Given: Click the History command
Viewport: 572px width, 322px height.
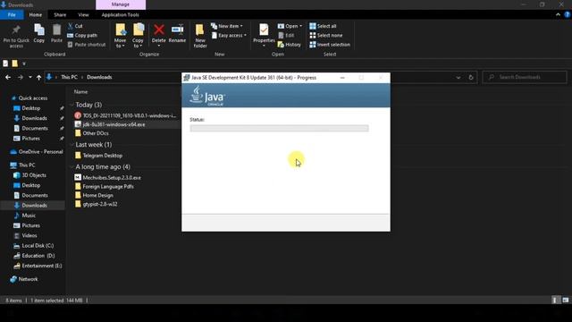Looking at the screenshot, I should (x=290, y=45).
